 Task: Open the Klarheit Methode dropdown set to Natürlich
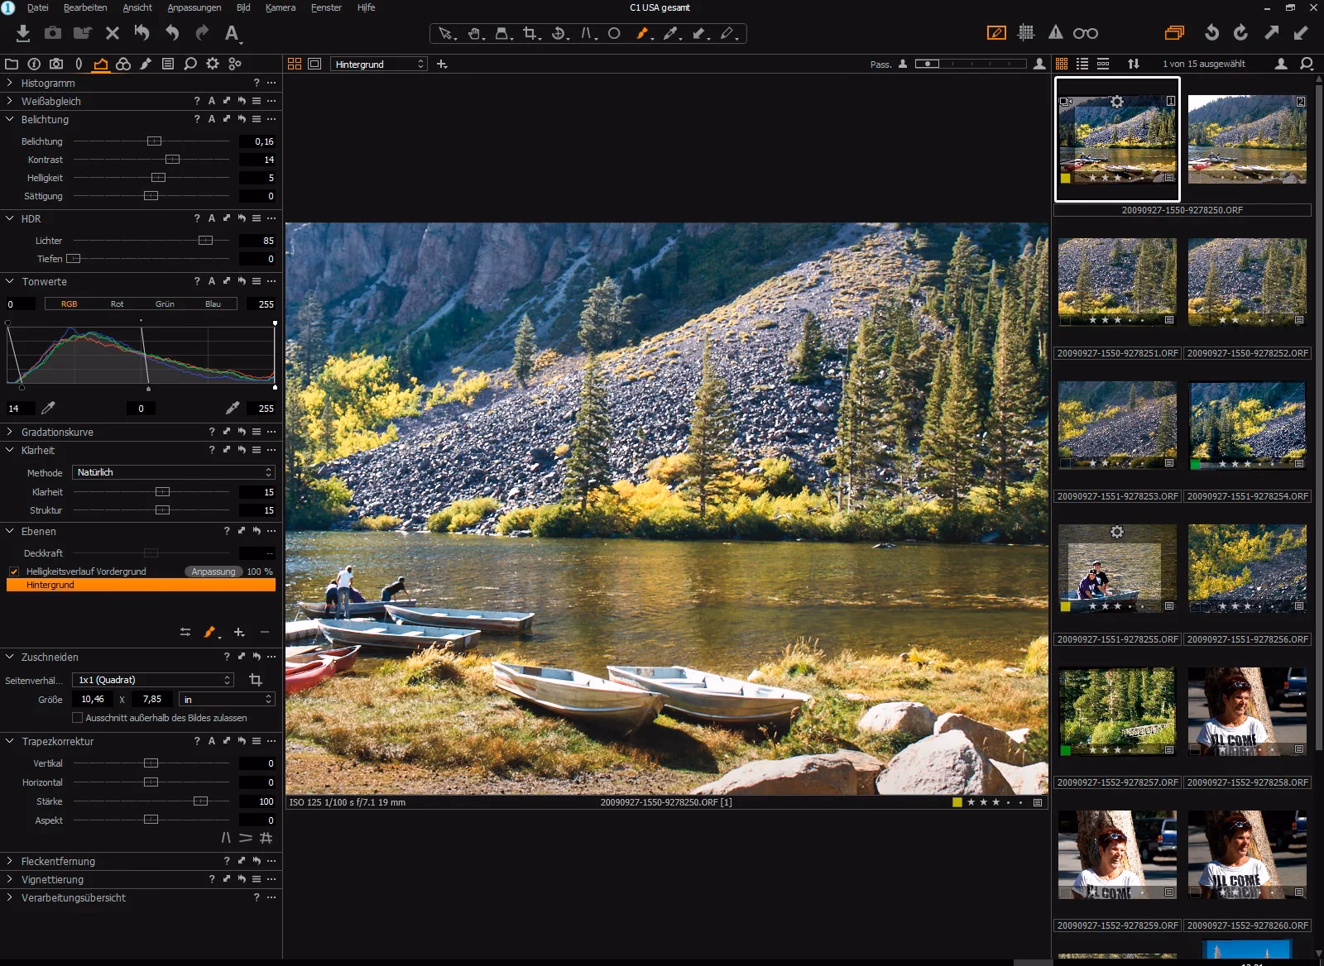(173, 472)
